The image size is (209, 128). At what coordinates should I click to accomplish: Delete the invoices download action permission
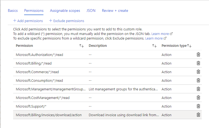point(198,115)
